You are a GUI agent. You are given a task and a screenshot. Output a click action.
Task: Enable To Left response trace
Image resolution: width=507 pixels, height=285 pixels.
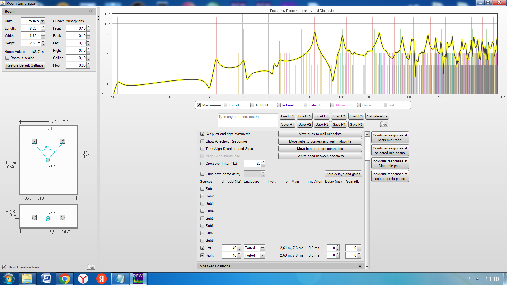tap(226, 105)
